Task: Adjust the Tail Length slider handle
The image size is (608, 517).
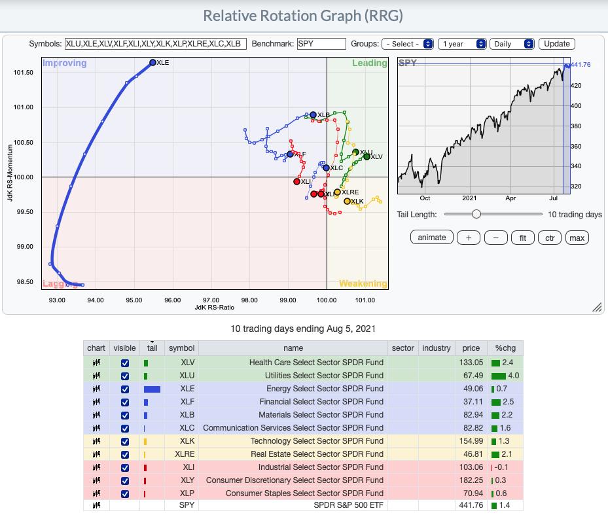Action: point(476,214)
